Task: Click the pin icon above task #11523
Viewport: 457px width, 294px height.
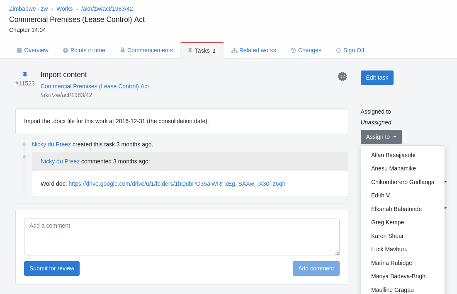Action: pyautogui.click(x=25, y=75)
